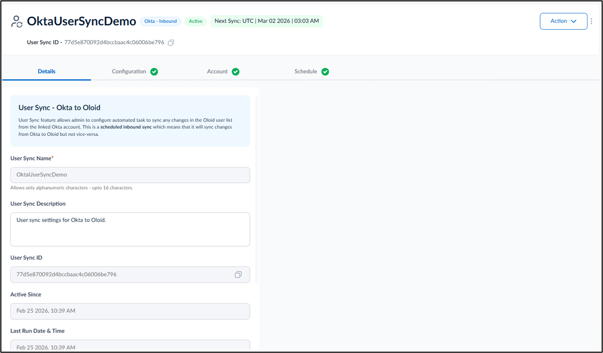This screenshot has width=603, height=353.
Task: Copy the ID inside User Sync ID field
Action: tap(238, 275)
